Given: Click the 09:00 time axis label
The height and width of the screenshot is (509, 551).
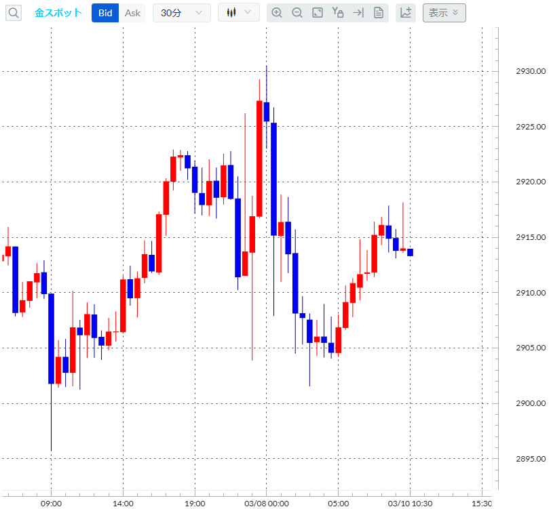Looking at the screenshot, I should tap(52, 504).
